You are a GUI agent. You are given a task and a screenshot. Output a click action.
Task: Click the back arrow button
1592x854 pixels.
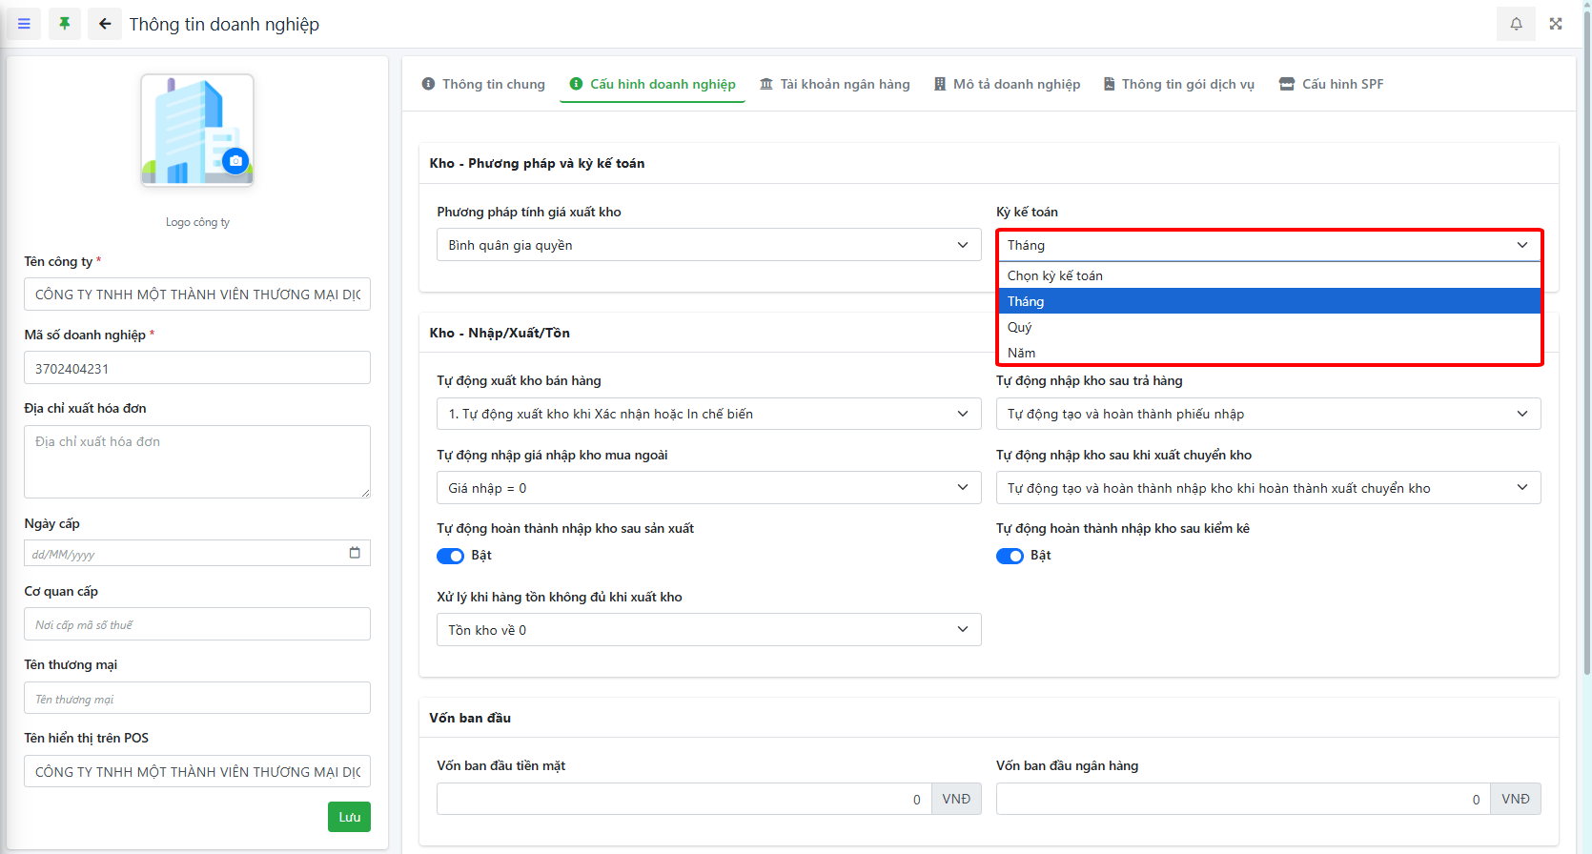(105, 24)
